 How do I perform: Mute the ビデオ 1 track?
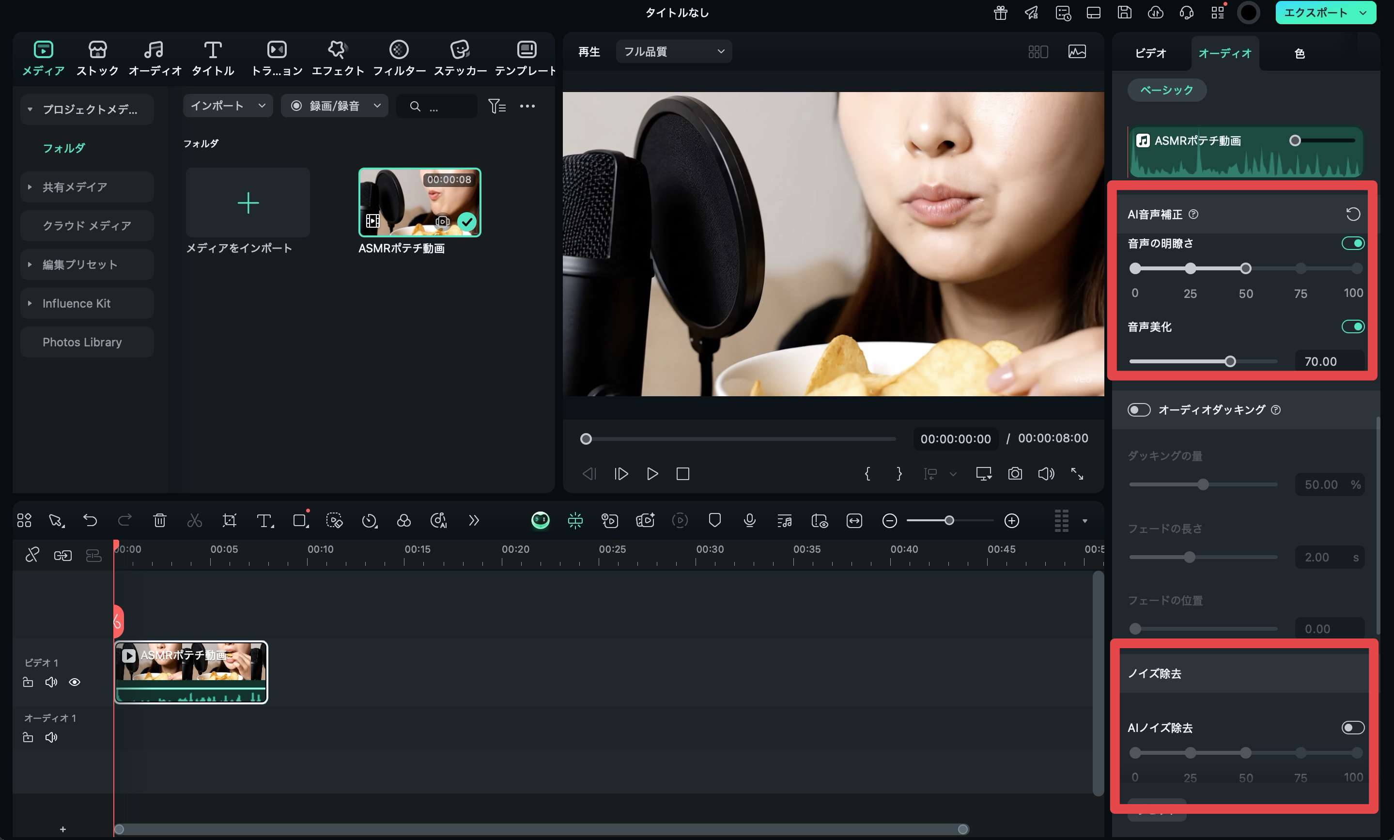[51, 682]
